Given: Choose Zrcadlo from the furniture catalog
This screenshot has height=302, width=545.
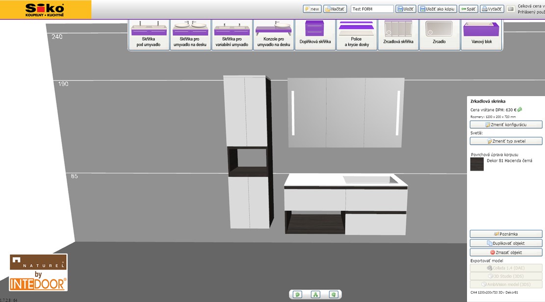Looking at the screenshot, I should [440, 34].
